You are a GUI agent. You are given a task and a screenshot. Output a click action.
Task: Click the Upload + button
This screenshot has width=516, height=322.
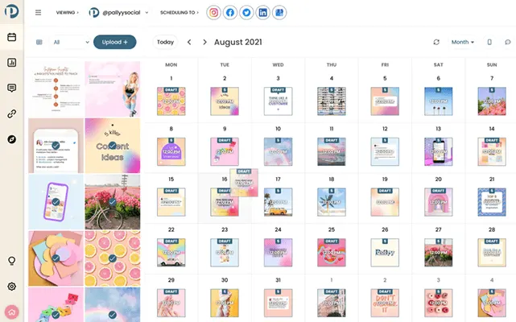click(x=115, y=42)
